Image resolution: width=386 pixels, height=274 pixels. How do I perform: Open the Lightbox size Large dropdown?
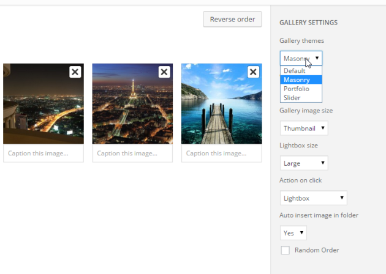coord(304,163)
